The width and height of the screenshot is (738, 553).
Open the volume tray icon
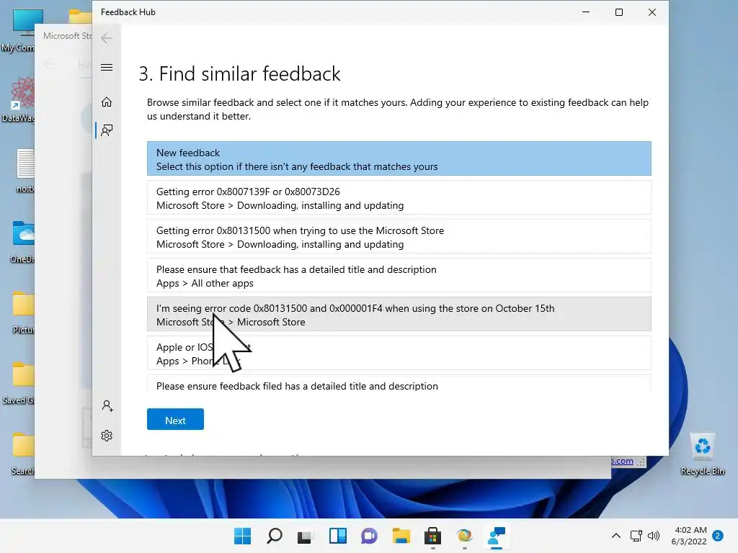coord(653,536)
